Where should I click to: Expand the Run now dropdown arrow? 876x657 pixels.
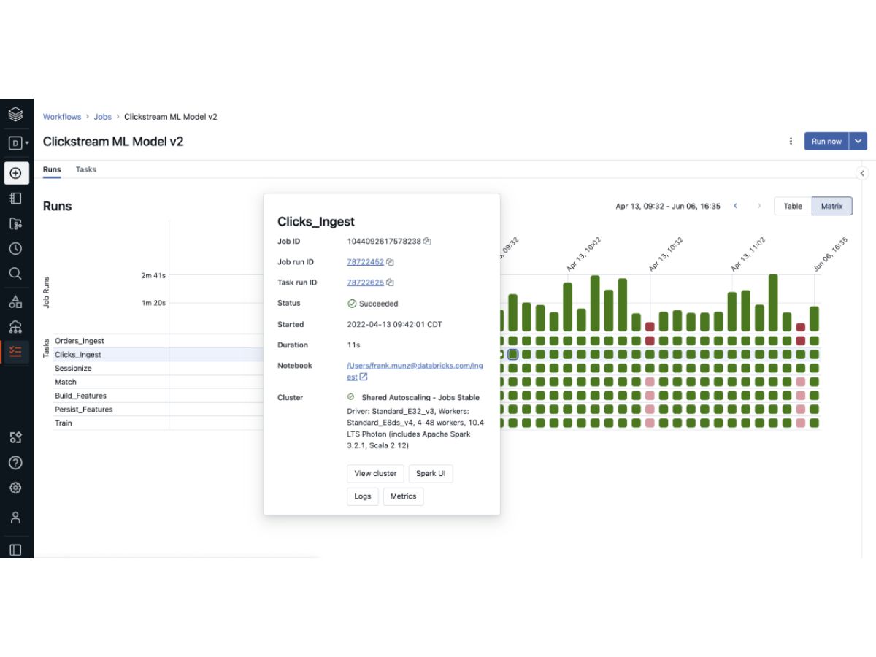coord(858,142)
